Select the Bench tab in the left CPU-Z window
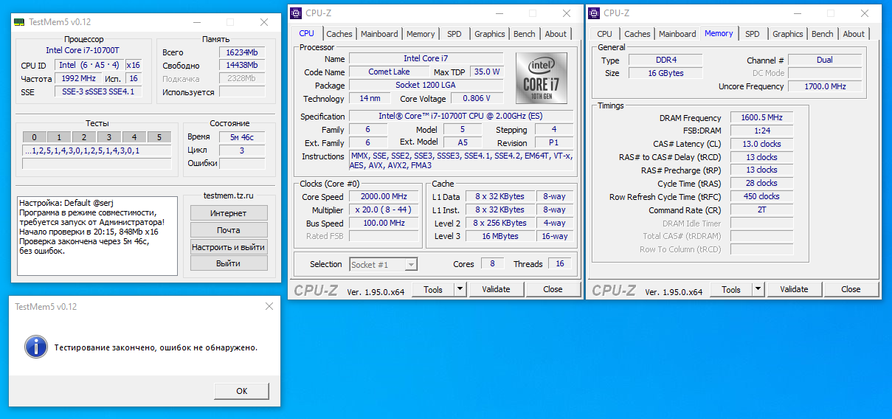Screen dimensions: 892x419 [x=524, y=34]
